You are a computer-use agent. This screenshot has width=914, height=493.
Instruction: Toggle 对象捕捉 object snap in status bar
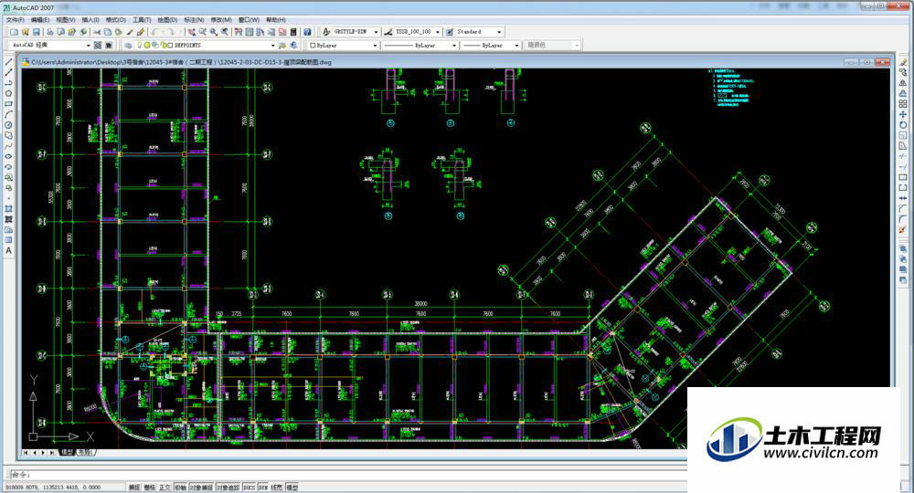point(201,488)
